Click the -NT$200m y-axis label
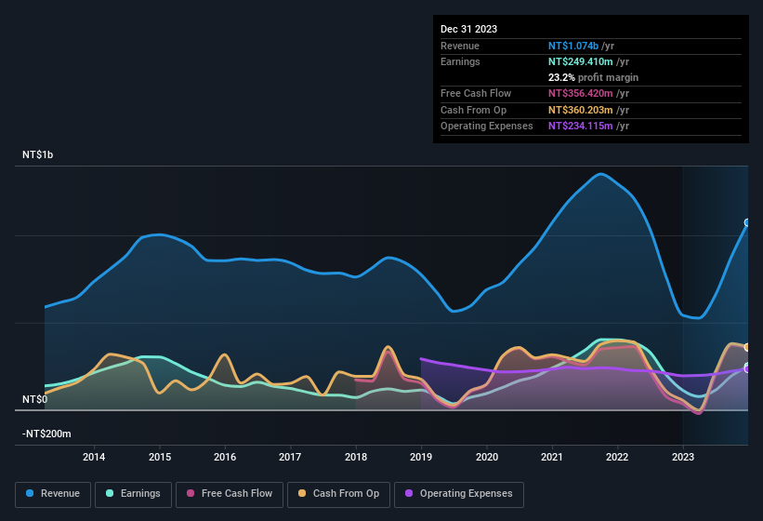 pyautogui.click(x=46, y=434)
